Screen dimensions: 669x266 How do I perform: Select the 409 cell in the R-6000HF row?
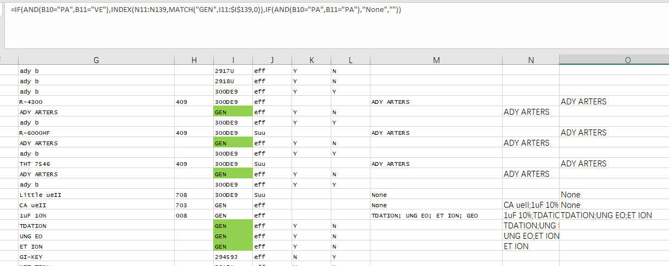click(x=194, y=133)
